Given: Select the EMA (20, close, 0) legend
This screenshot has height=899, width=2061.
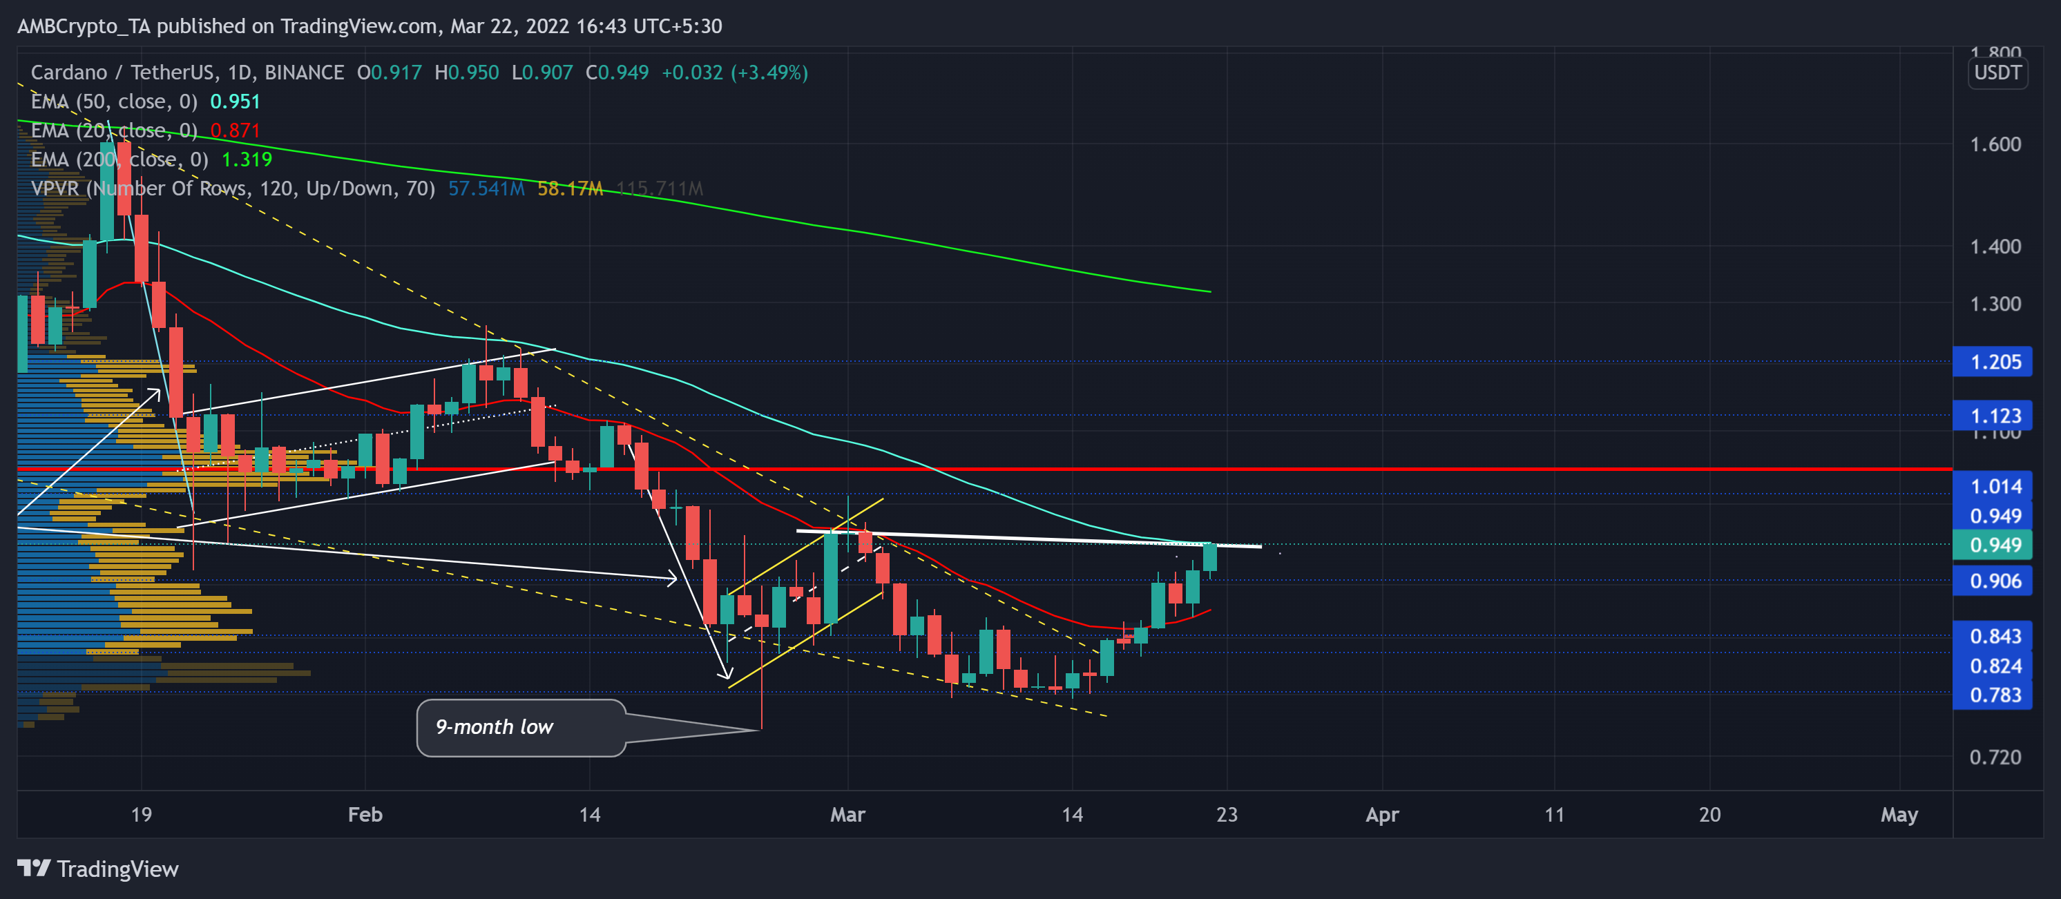Looking at the screenshot, I should (x=113, y=130).
